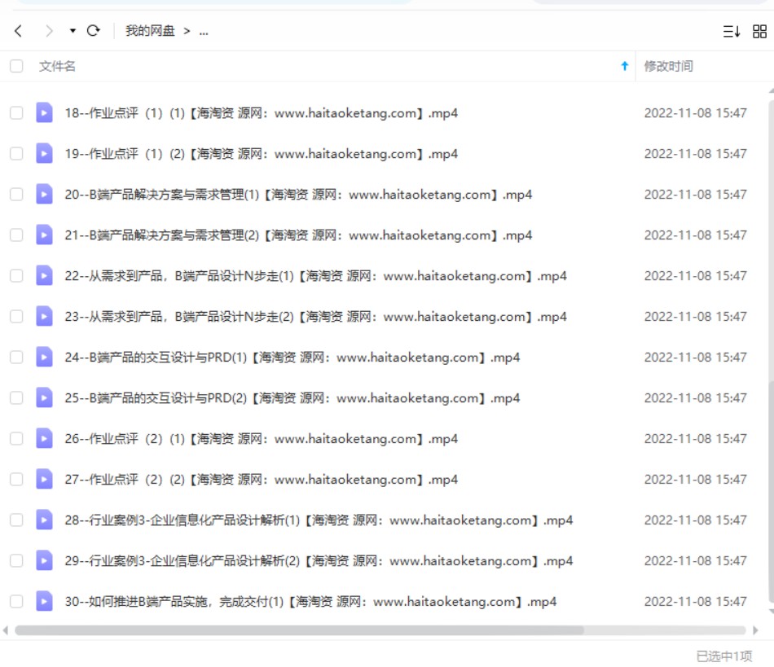This screenshot has width=774, height=667.
Task: Check file 25--B端产品的交互设计与PRD(2) box
Action: pyautogui.click(x=16, y=398)
